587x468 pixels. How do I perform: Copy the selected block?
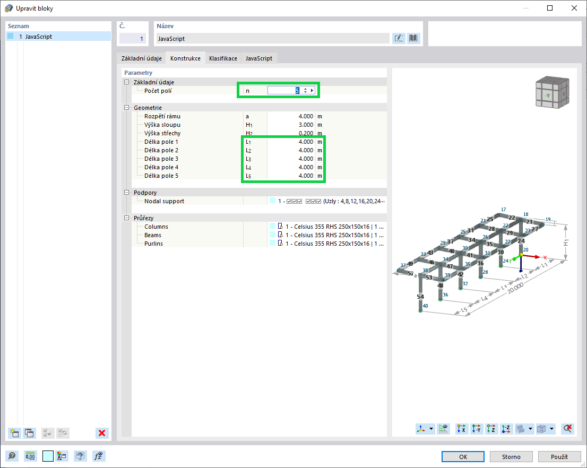point(29,433)
